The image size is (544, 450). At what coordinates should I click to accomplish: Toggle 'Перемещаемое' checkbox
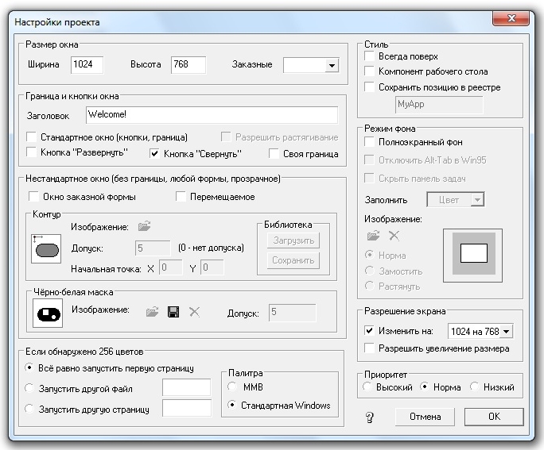(181, 197)
